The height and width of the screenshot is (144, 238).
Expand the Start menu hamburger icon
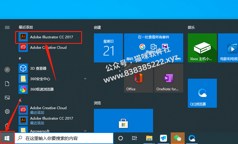point(7,27)
